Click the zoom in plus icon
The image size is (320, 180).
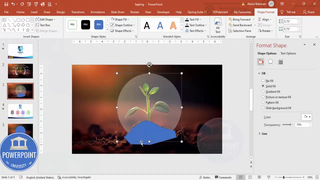[303, 177]
